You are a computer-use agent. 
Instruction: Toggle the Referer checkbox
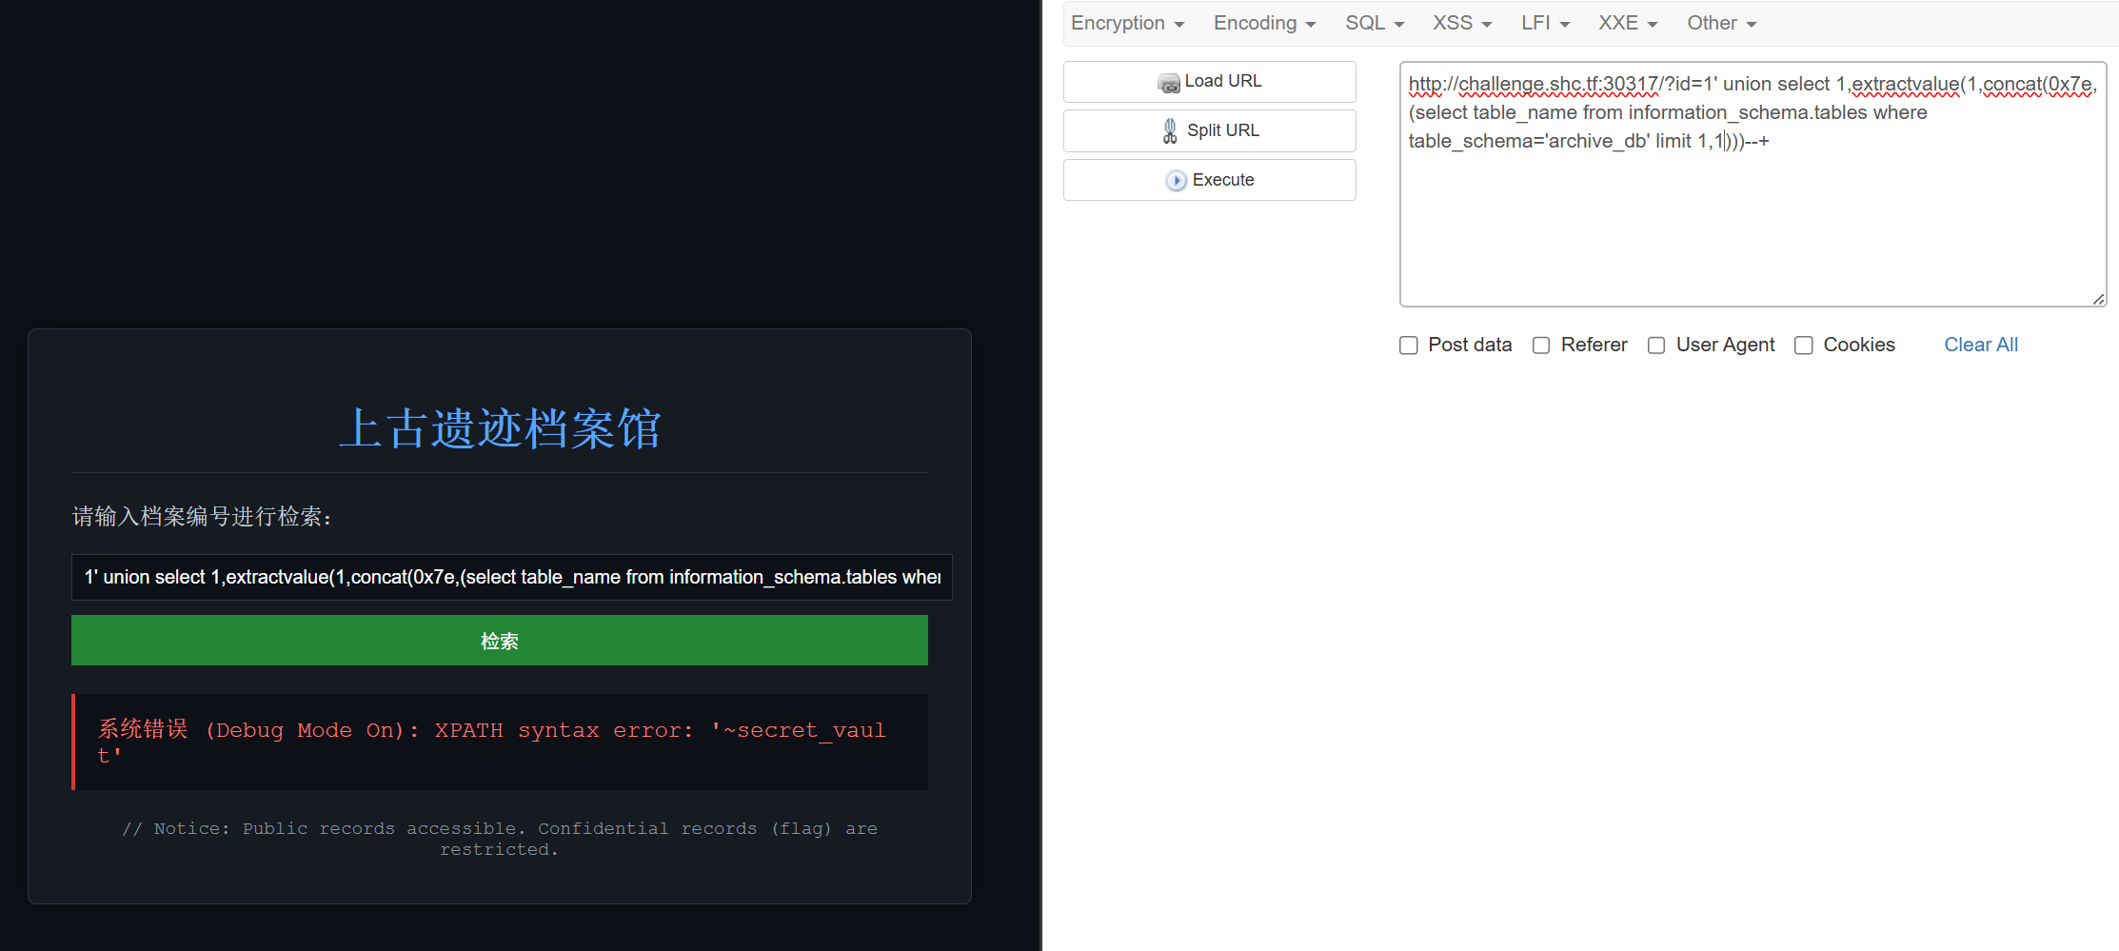(x=1541, y=346)
